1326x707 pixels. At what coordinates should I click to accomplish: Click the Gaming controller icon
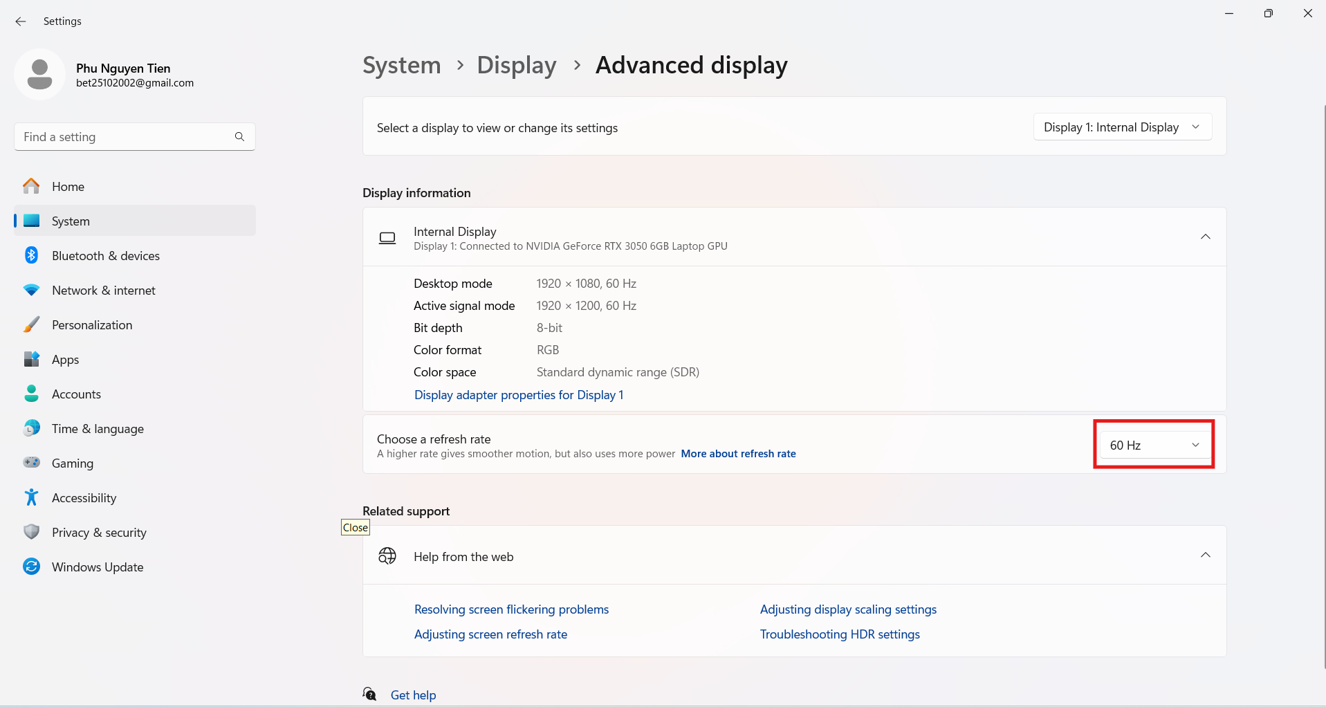pyautogui.click(x=31, y=462)
